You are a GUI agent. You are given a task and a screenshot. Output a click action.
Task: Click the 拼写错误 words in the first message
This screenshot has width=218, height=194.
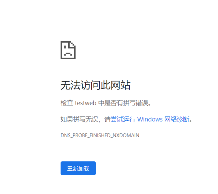[136, 103]
